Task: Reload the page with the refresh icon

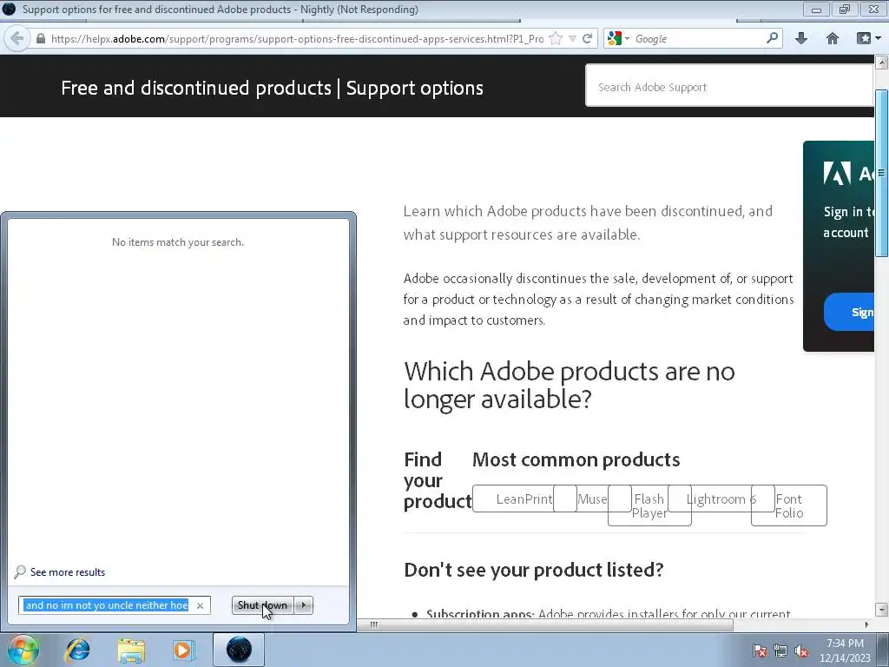Action: pos(588,38)
